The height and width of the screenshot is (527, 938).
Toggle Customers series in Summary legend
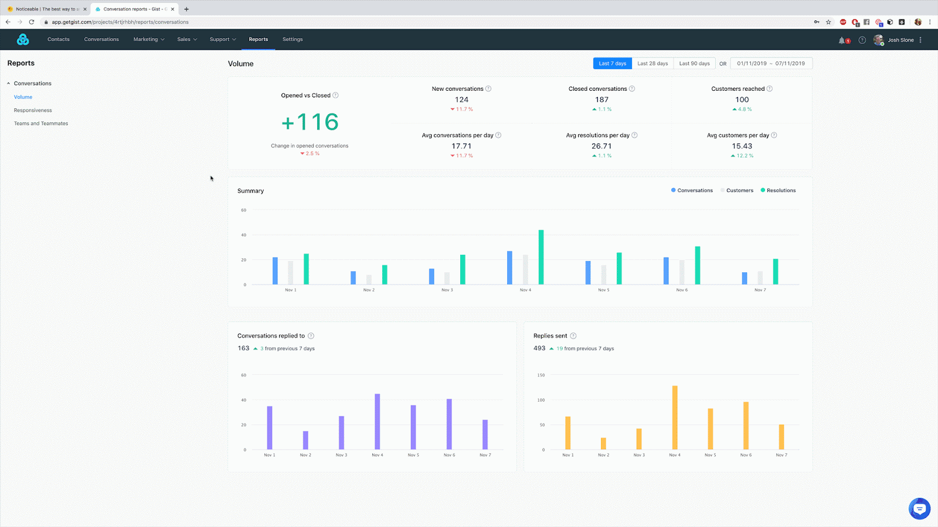coord(737,190)
